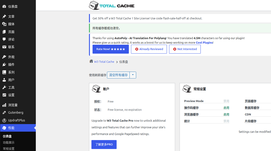This screenshot has height=151, width=271.
Task: Click the Already Reviewed button
Action: pyautogui.click(x=149, y=49)
